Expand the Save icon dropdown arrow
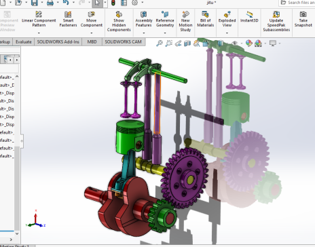The height and width of the screenshot is (247, 315). tap(42, 2)
